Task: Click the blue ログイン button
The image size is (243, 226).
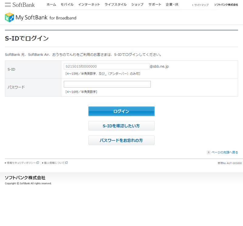Action: click(x=121, y=111)
